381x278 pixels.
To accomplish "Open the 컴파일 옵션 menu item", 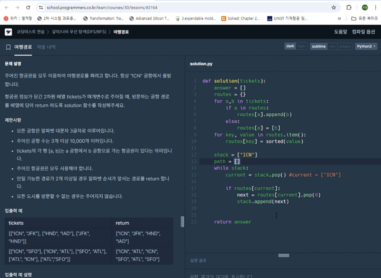I will coord(363,32).
